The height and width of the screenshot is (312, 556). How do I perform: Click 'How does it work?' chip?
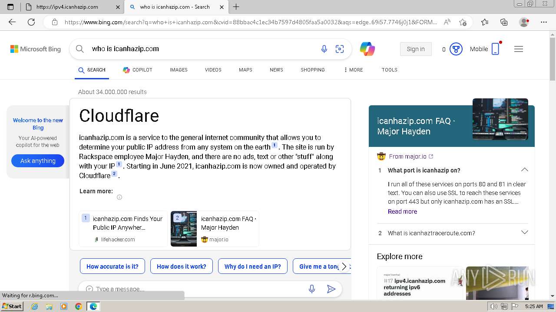click(182, 266)
